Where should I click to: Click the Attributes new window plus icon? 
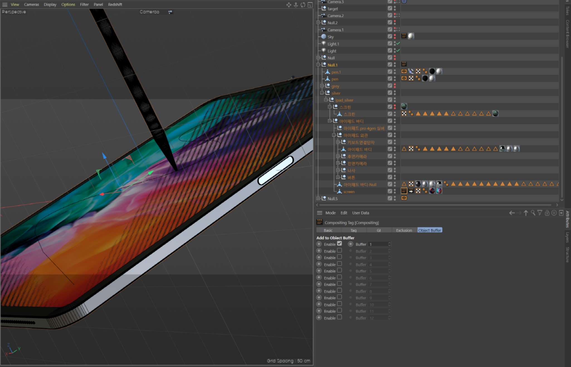tap(561, 213)
